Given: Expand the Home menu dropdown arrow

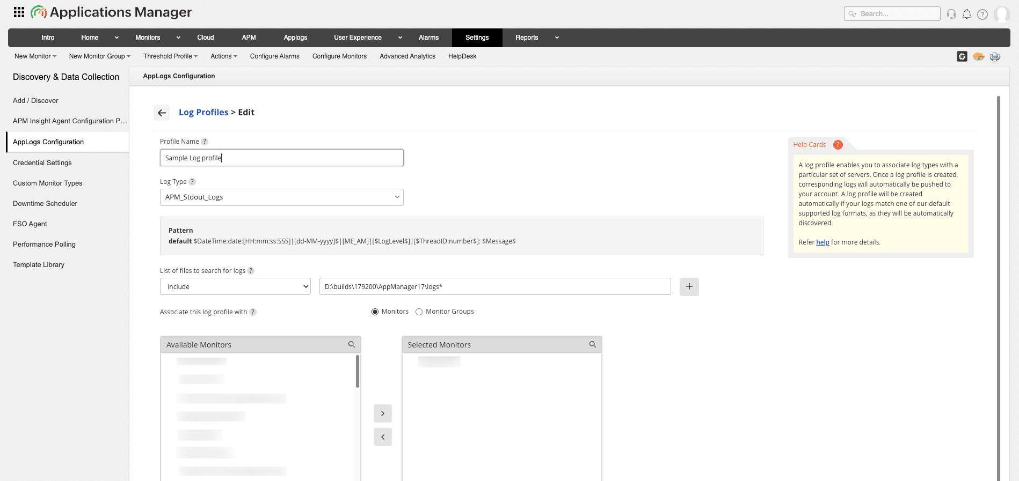Looking at the screenshot, I should [x=117, y=38].
